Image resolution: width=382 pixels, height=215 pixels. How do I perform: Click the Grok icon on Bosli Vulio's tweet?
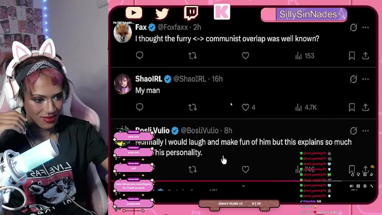point(353,131)
